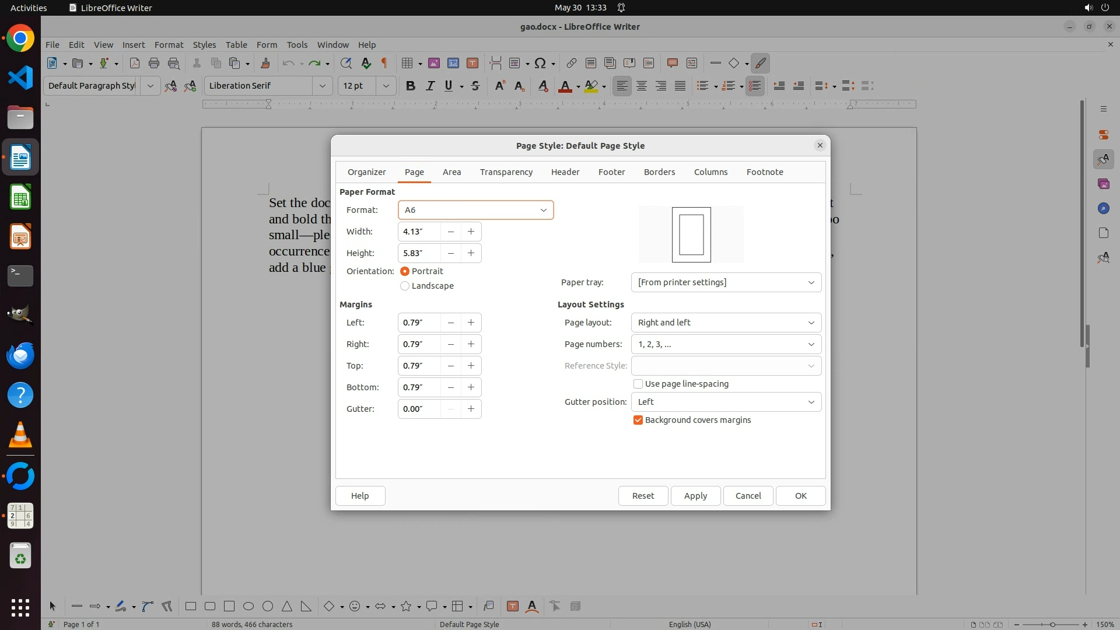This screenshot has width=1120, height=630.
Task: Click the zoom slider in status bar
Action: (x=1052, y=624)
